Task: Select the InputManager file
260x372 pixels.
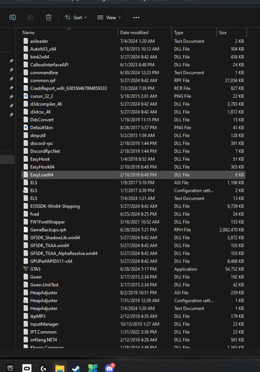Action: pos(133,324)
